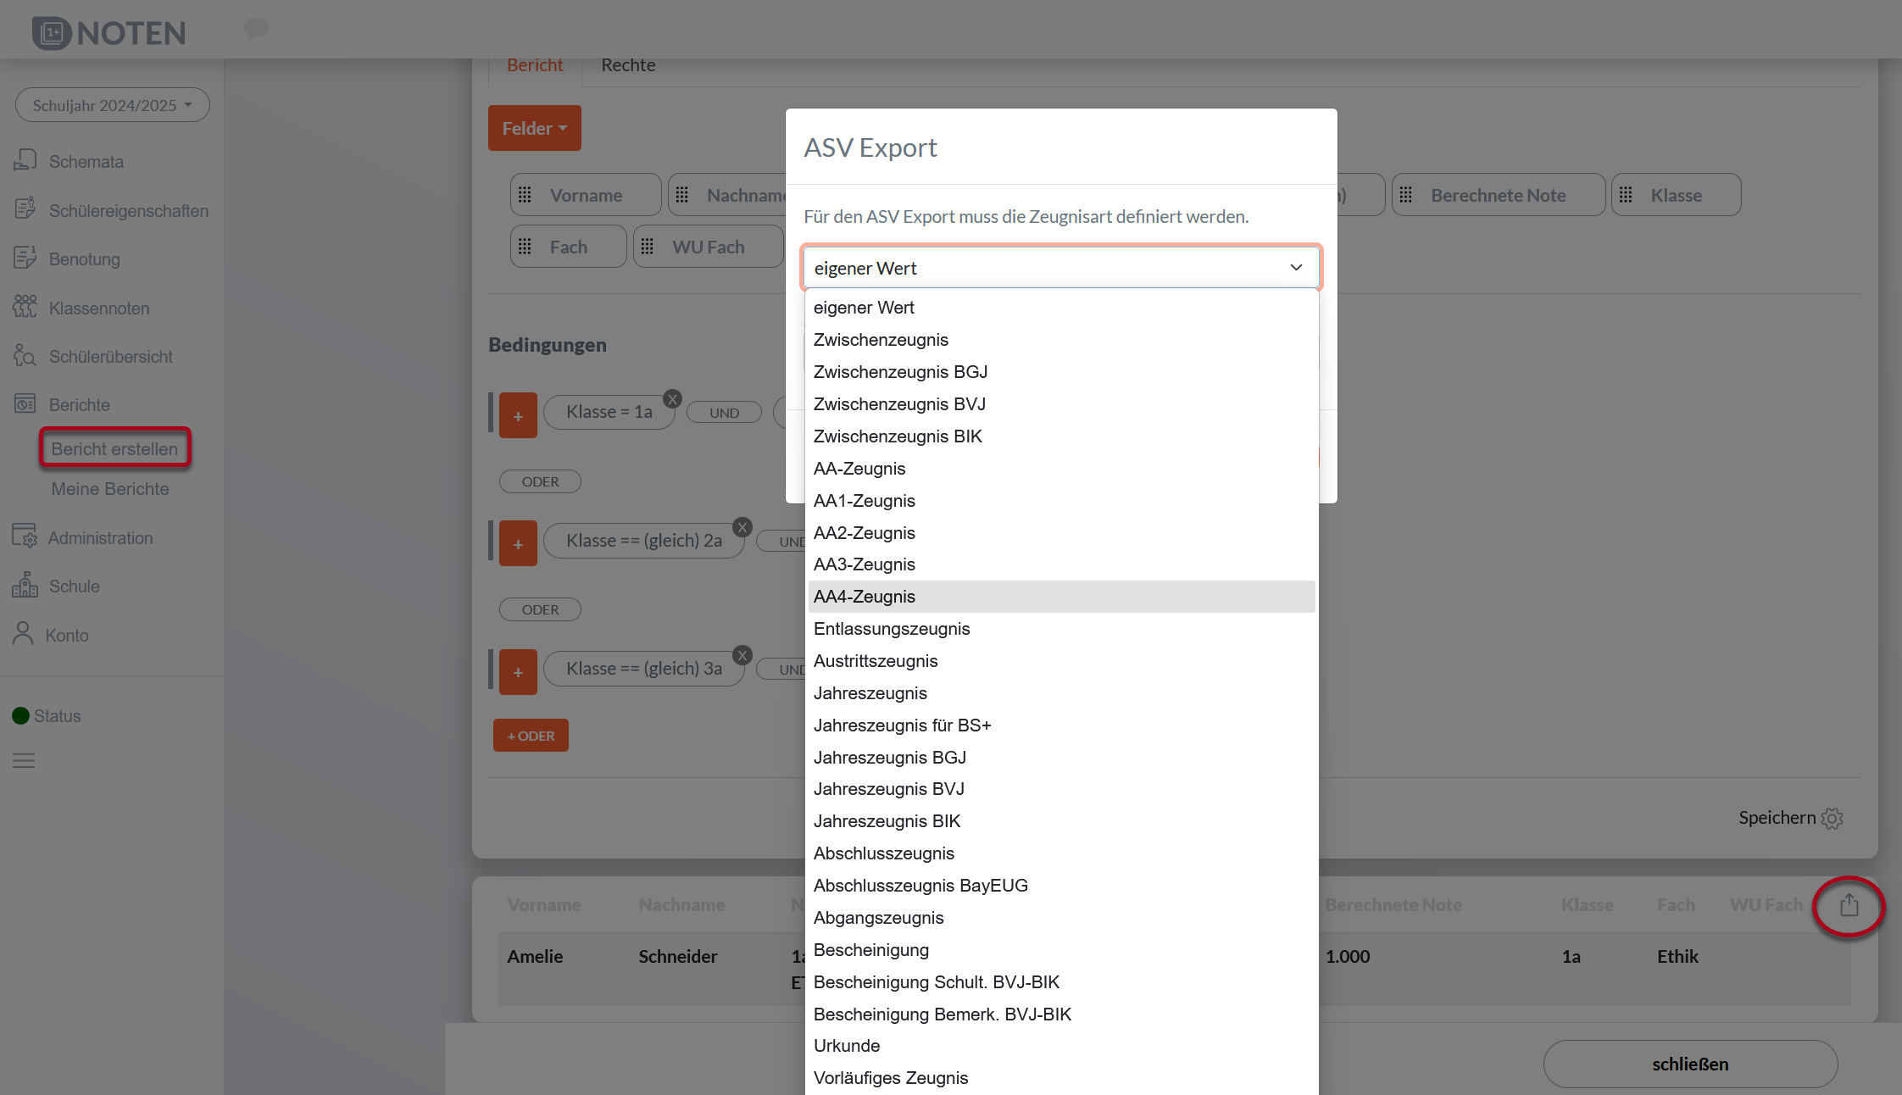Click the schließen button
The width and height of the screenshot is (1902, 1095).
tap(1689, 1064)
